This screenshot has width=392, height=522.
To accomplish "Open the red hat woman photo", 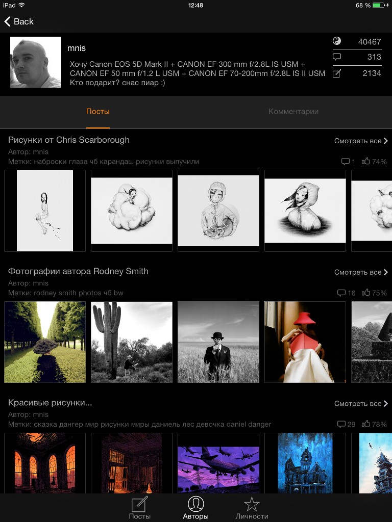I will 305,342.
